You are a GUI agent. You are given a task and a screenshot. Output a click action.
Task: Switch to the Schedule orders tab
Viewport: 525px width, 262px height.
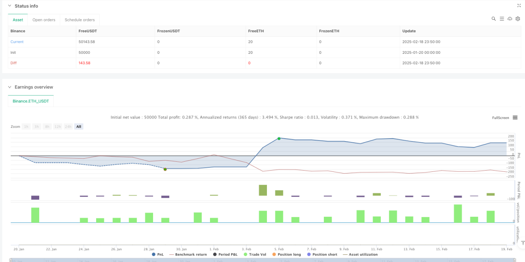coord(80,20)
